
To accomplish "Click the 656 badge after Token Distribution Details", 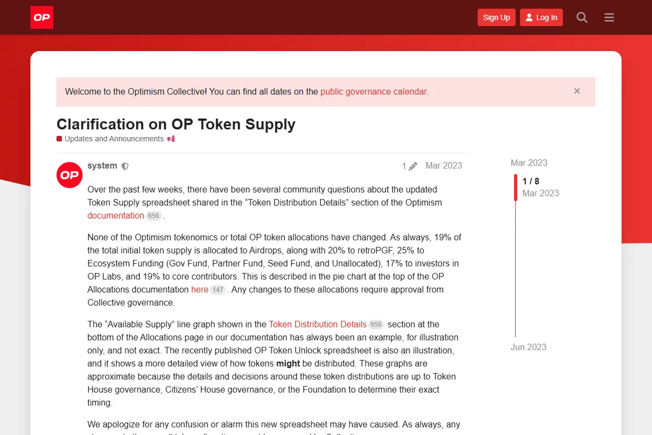I will coord(376,325).
